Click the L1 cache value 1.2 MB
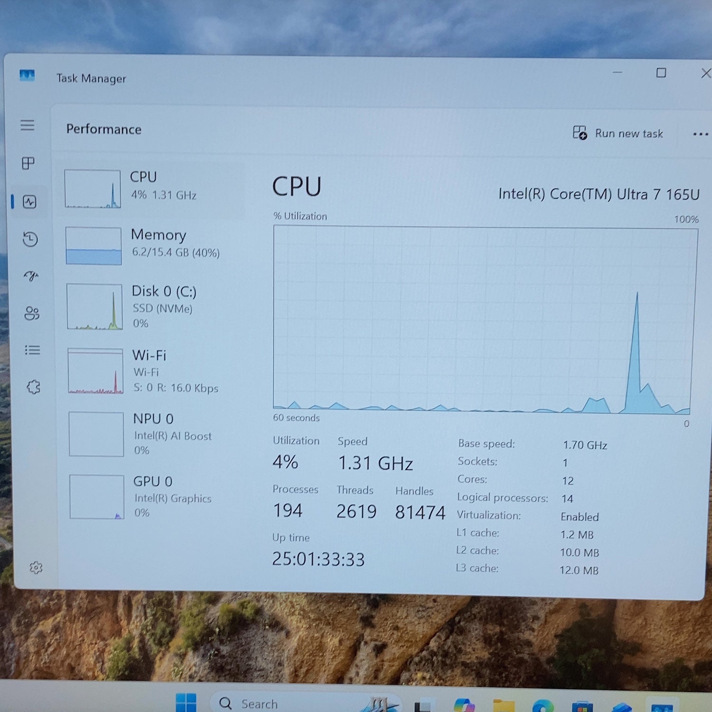Screen dimensions: 712x712 pyautogui.click(x=577, y=535)
